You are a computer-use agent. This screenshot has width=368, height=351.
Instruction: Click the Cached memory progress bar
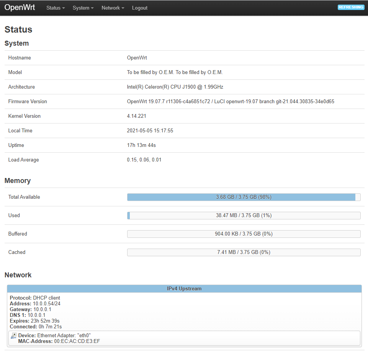pos(244,252)
